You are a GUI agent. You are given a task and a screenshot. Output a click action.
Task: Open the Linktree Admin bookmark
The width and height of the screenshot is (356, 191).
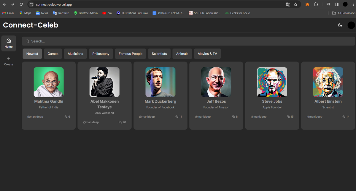coord(86,13)
